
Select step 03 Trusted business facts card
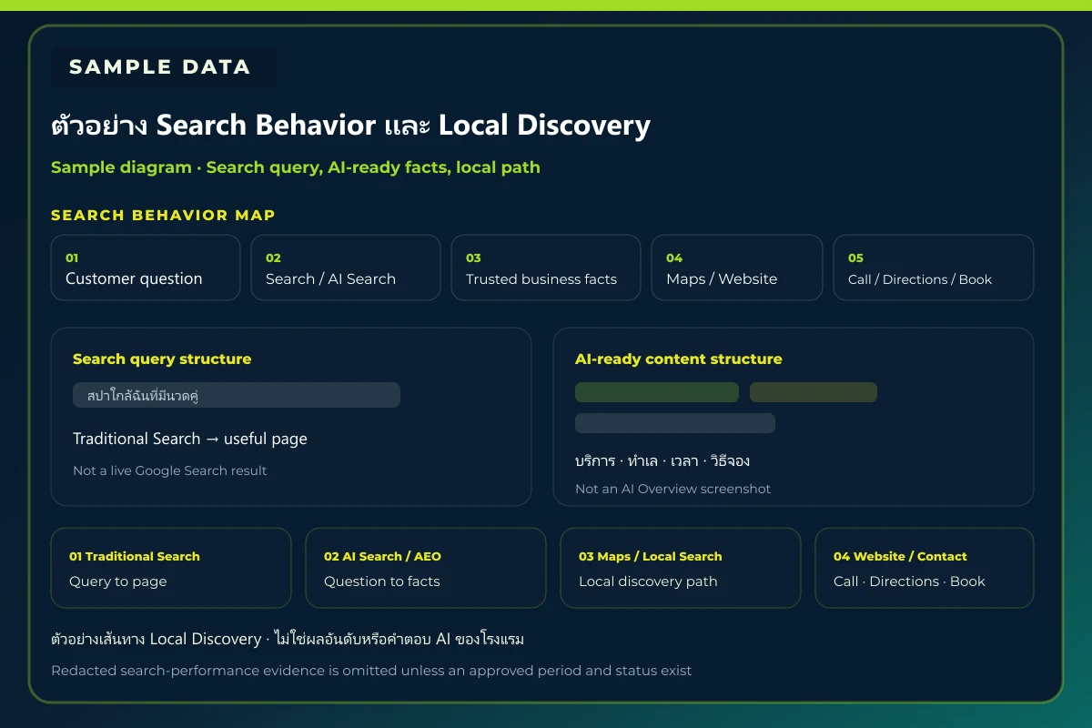tap(546, 268)
